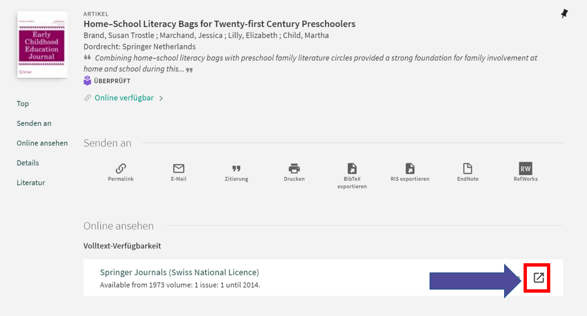Screen dimensions: 587x316
Task: Expand the Online verfügbar availability link
Action: coord(124,98)
